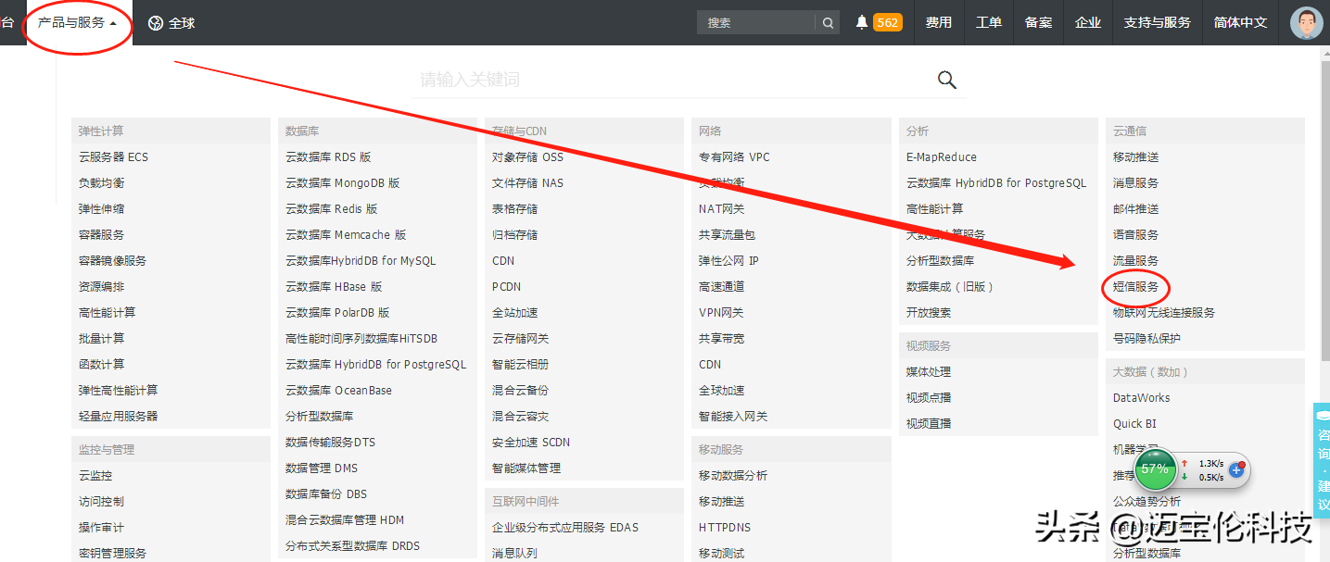This screenshot has height=562, width=1330.
Task: Open 文件存储 NAS
Action: 527,183
